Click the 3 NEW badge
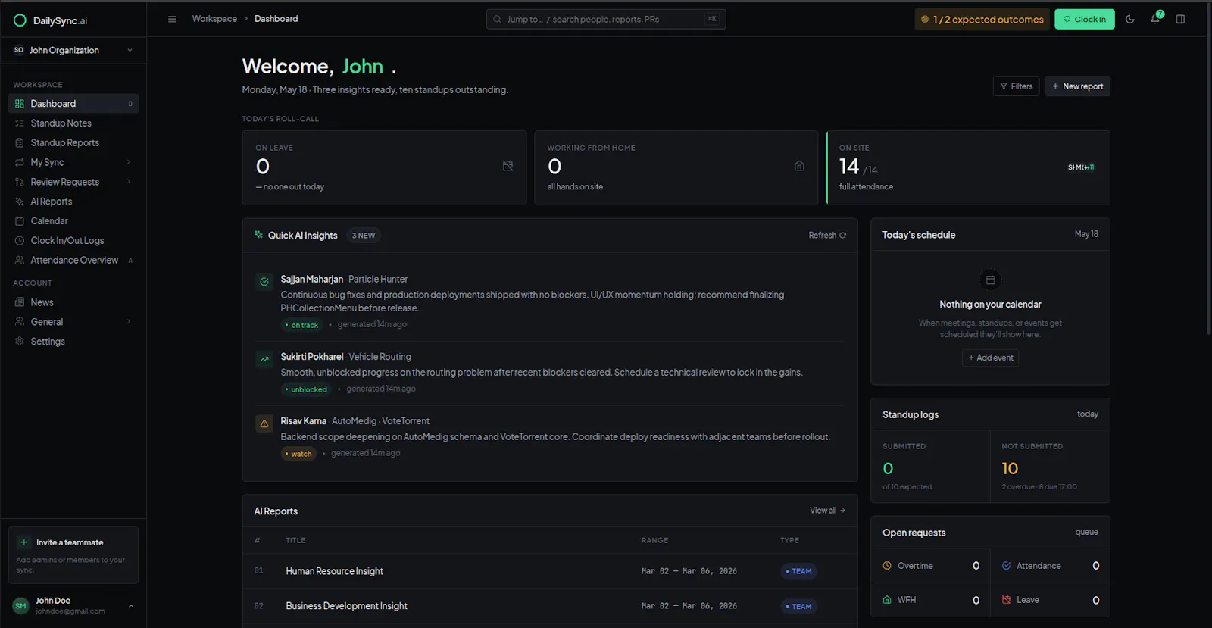The width and height of the screenshot is (1212, 628). 364,236
